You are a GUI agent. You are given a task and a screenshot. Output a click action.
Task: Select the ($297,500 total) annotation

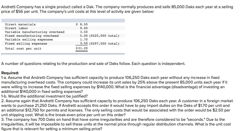104,43
